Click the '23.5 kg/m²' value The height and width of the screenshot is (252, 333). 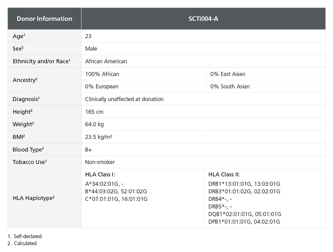[99, 137]
